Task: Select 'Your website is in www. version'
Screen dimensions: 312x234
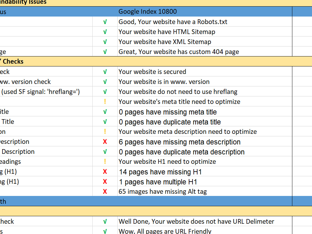Action: 164,81
